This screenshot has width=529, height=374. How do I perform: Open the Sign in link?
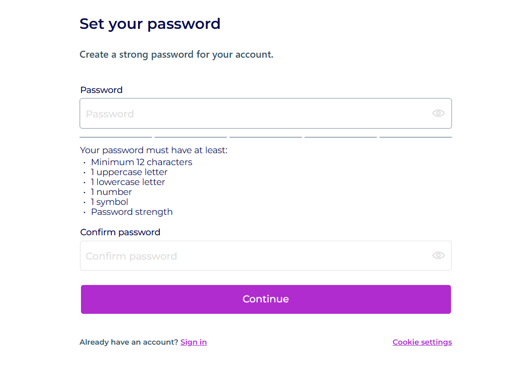pyautogui.click(x=193, y=342)
